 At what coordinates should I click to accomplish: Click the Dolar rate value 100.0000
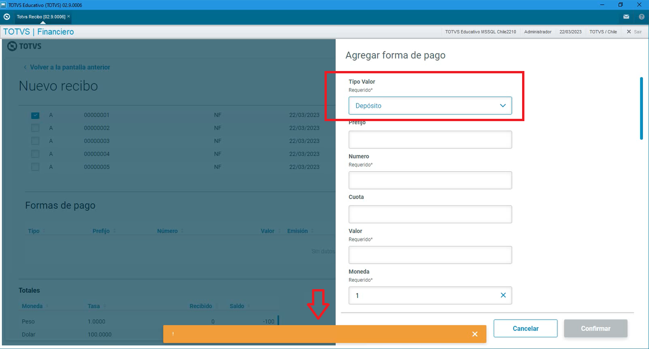(99, 335)
